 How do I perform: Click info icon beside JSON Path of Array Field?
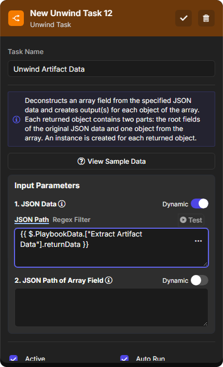(108, 280)
